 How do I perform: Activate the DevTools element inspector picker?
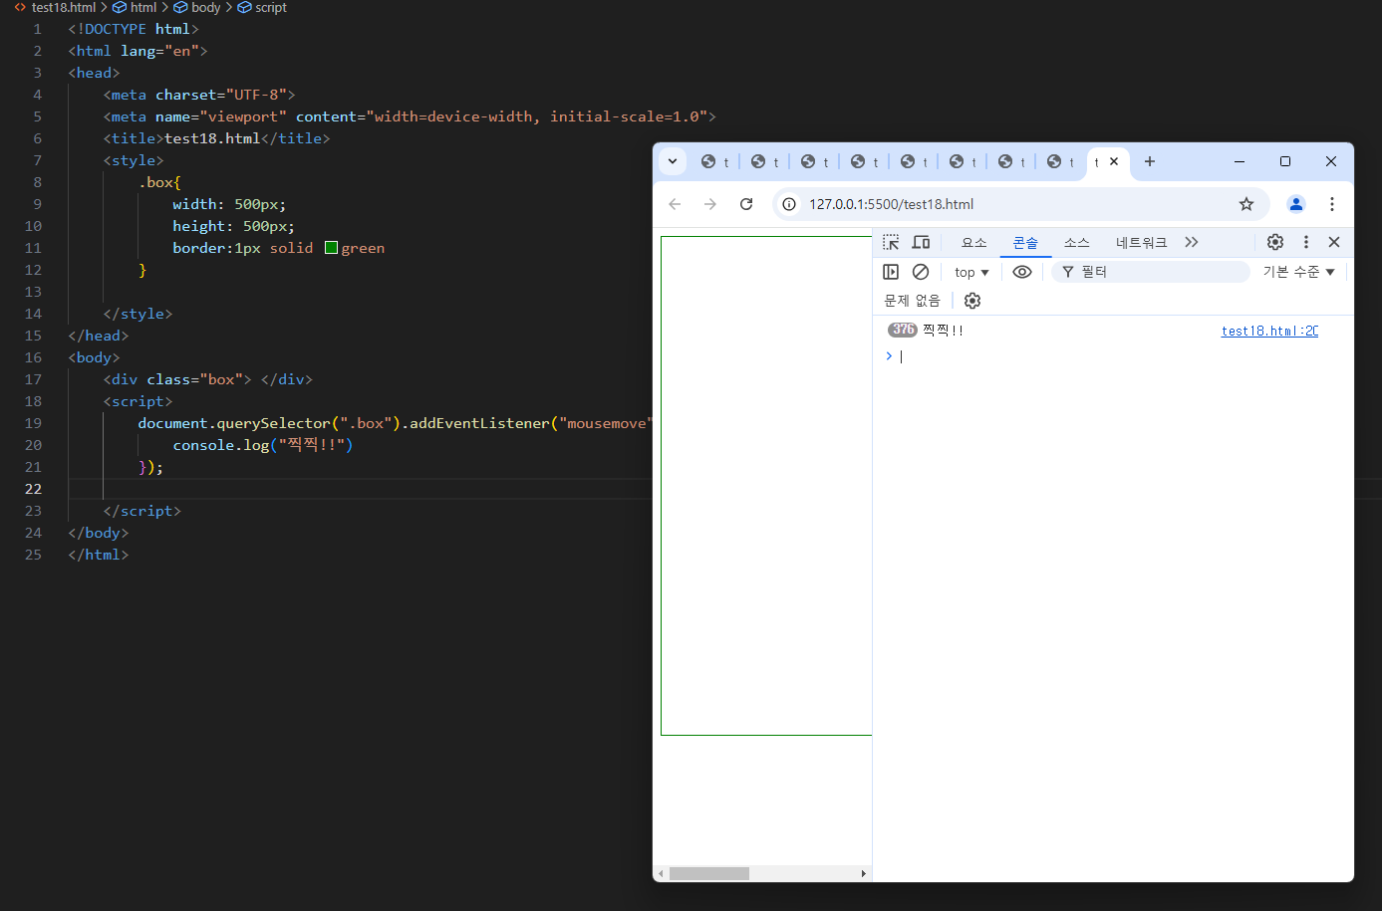click(891, 242)
